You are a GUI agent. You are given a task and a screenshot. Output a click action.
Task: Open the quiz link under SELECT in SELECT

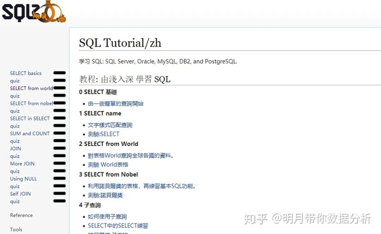[x=15, y=126]
